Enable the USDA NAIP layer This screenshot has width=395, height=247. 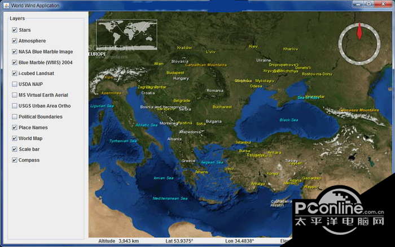15,84
